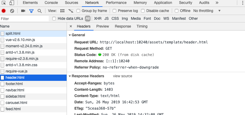Select require-vue.js request row
Viewport: 245px width, 115px height.
[x=33, y=72]
